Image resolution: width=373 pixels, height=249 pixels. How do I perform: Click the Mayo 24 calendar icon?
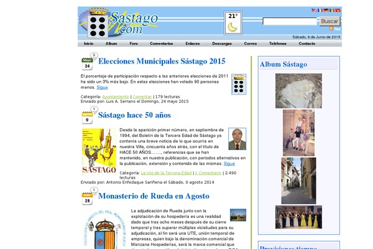tap(87, 64)
